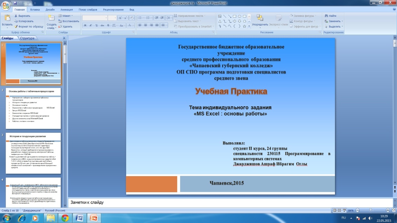The image size is (397, 223).
Task: Center text in paragraph group
Action: point(146,25)
